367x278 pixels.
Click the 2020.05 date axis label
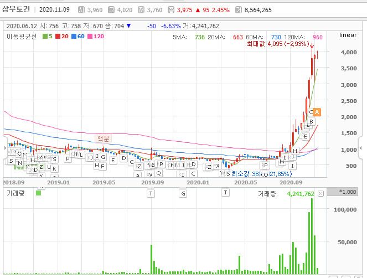tap(246, 182)
